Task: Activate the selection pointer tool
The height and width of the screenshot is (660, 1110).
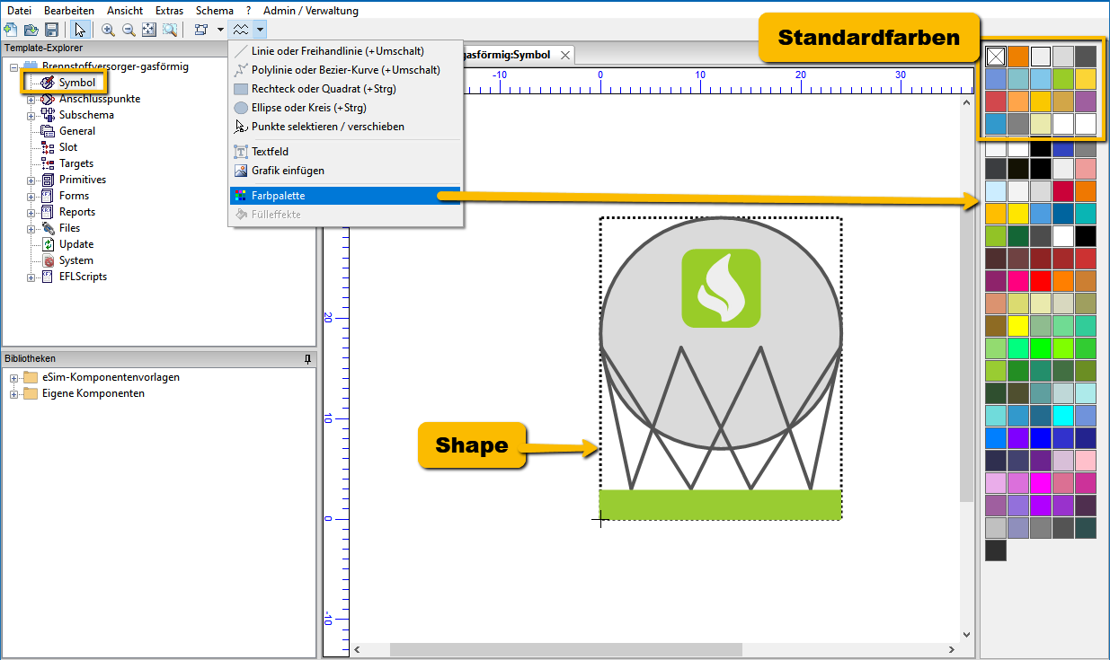Action: coord(79,30)
